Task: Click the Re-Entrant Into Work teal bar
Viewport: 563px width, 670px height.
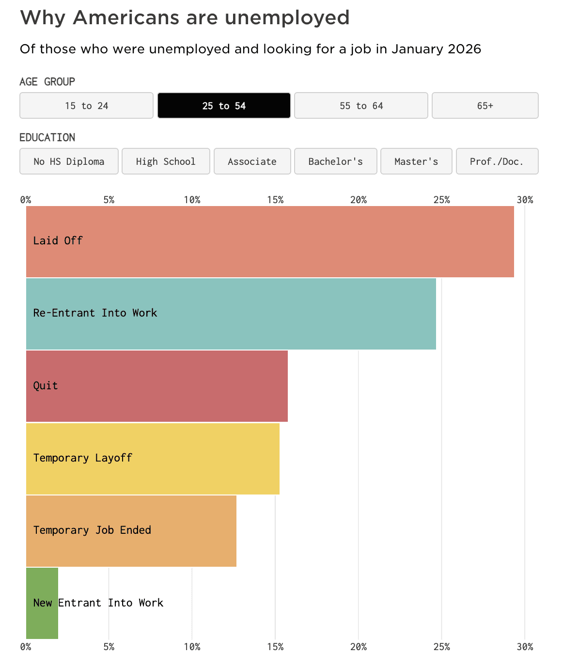Action: click(x=231, y=314)
